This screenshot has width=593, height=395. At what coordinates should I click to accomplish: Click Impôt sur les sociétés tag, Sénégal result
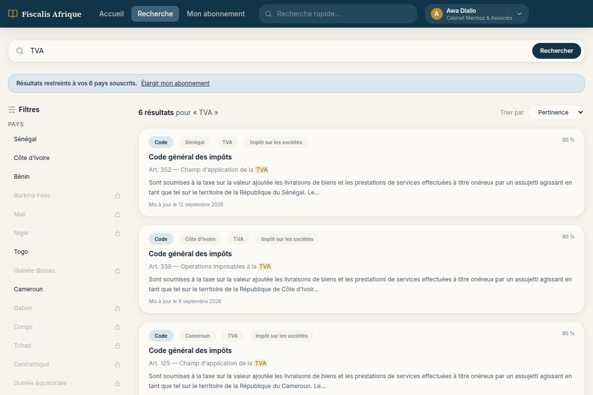276,142
